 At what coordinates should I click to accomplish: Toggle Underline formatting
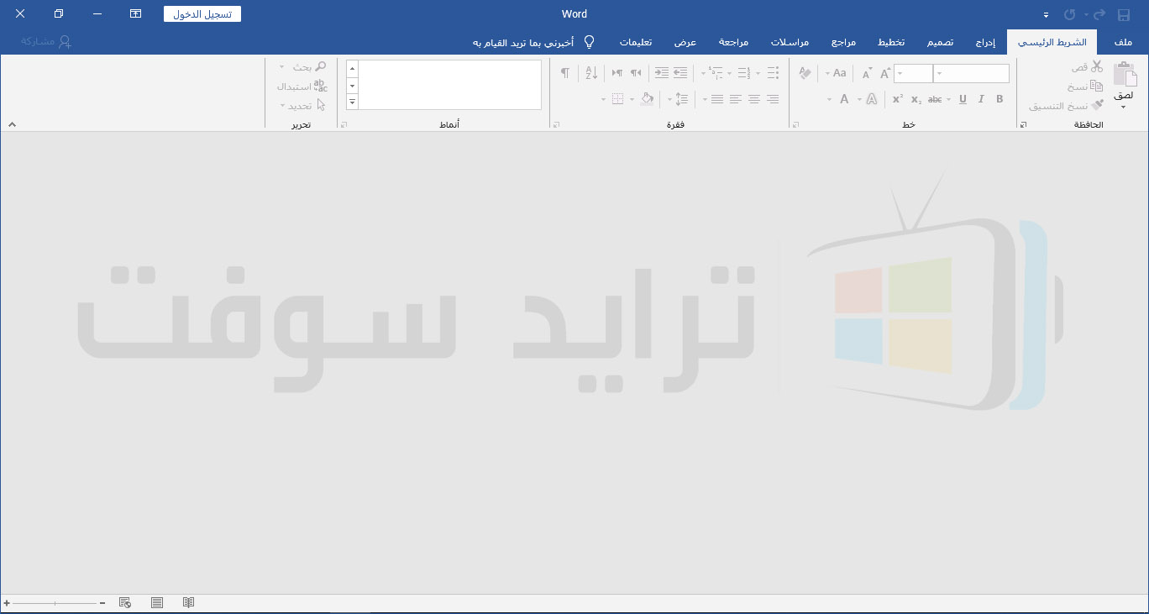pyautogui.click(x=963, y=99)
